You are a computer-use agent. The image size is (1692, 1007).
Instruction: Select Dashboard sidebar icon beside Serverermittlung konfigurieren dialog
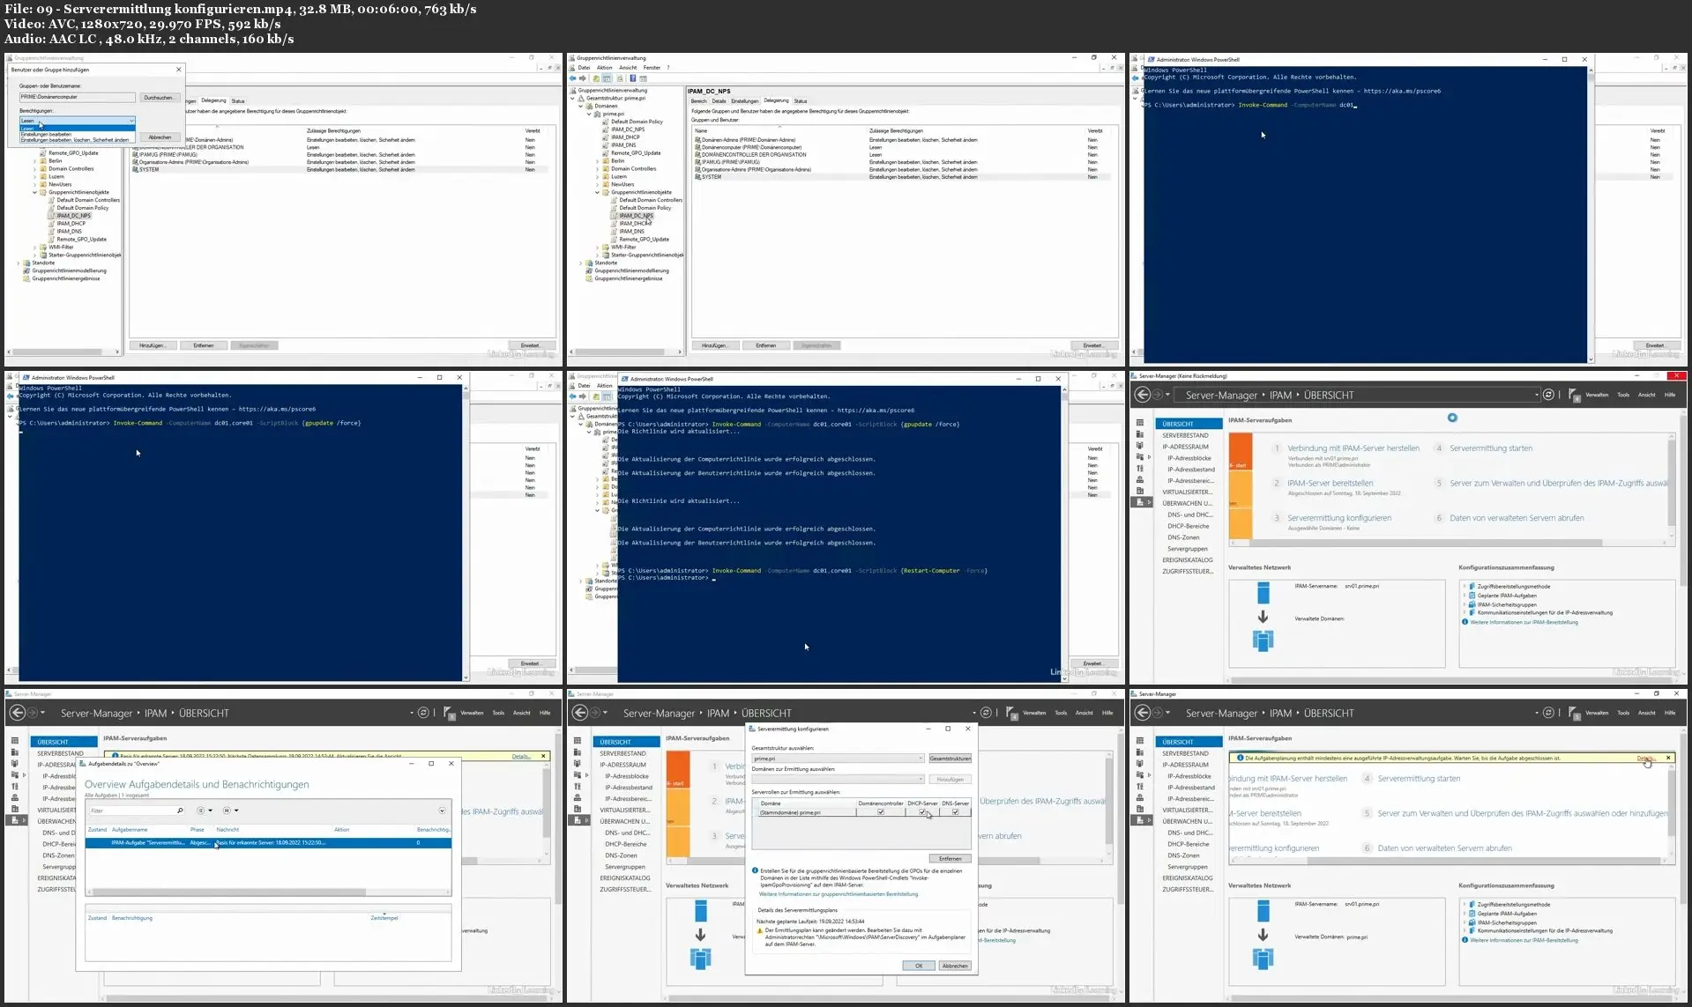coord(578,742)
